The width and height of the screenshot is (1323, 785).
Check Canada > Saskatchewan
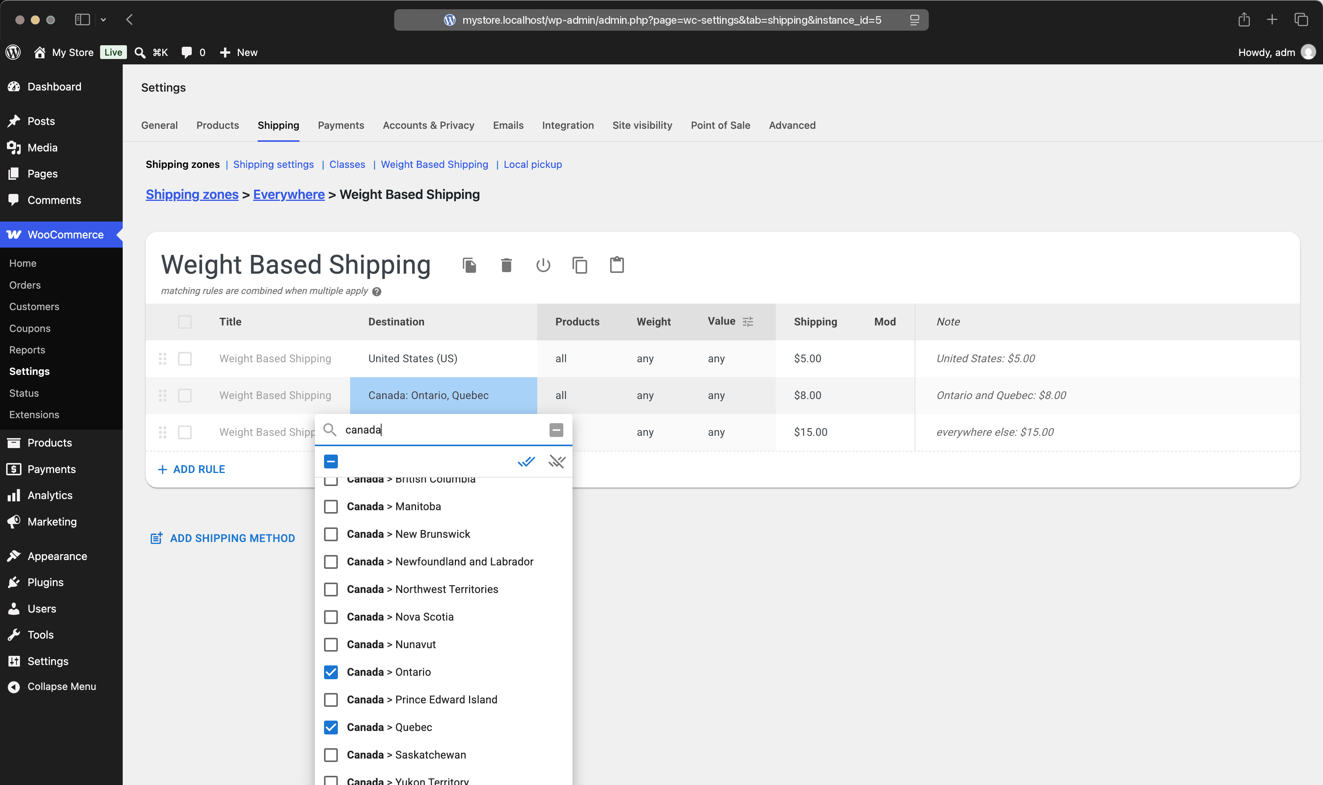331,755
